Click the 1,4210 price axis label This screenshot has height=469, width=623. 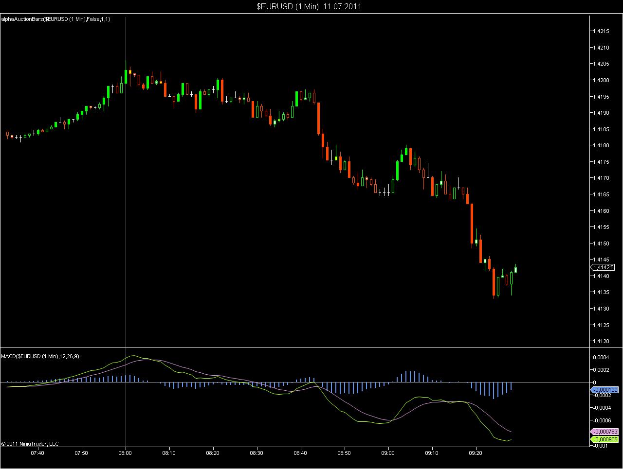coord(601,48)
